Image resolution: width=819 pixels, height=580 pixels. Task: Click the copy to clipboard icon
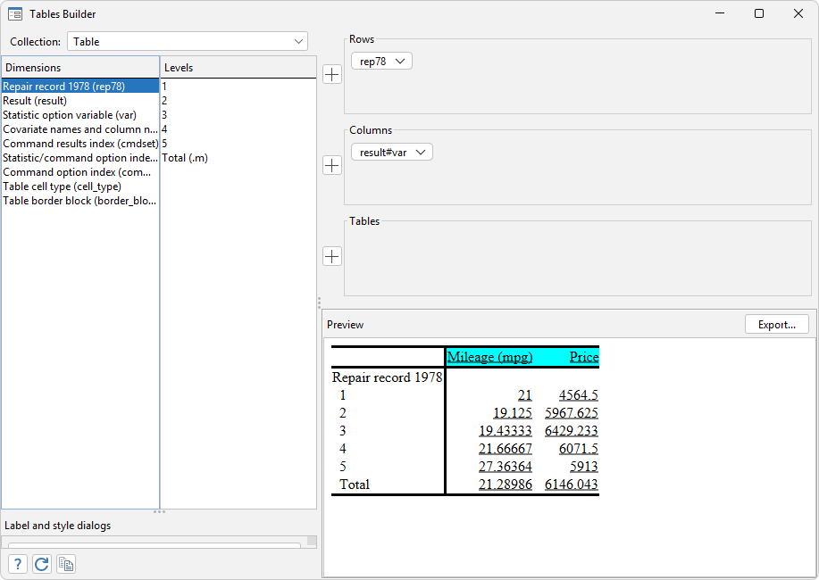pos(65,563)
